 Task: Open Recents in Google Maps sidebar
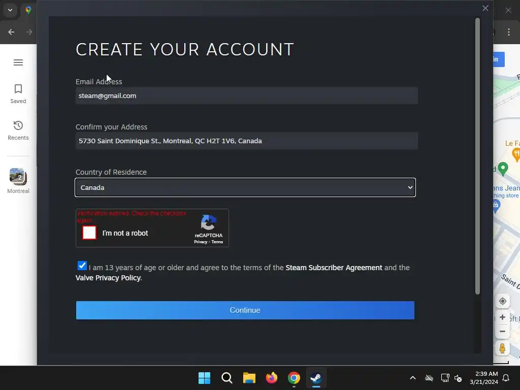click(x=18, y=131)
